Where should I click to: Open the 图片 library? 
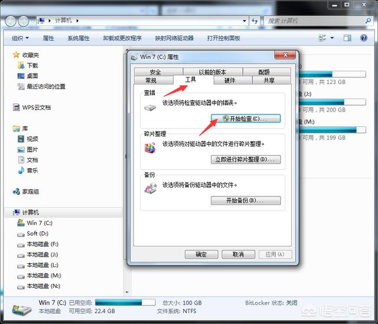coord(28,149)
